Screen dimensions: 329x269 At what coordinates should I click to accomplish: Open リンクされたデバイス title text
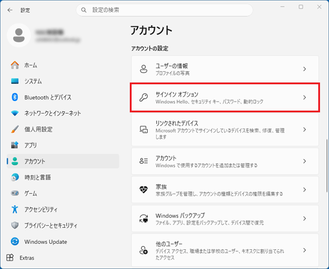[x=177, y=123]
